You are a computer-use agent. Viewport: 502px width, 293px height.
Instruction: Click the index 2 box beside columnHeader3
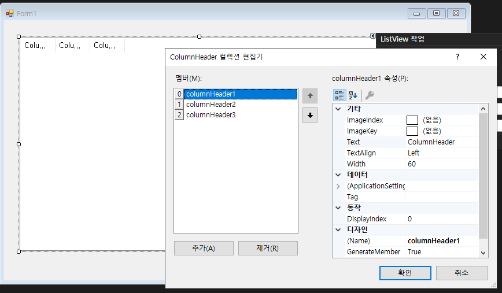(179, 115)
